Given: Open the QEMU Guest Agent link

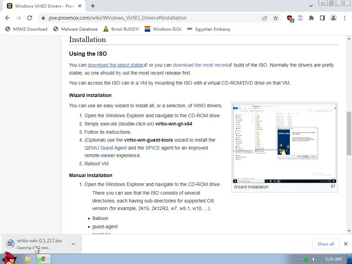Looking at the screenshot, I should 106,148.
